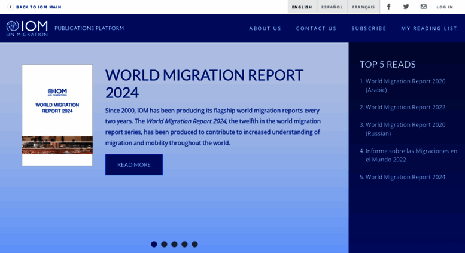The image size is (465, 253).
Task: Click back arrow icon beside IOM Main
Action: click(x=10, y=7)
